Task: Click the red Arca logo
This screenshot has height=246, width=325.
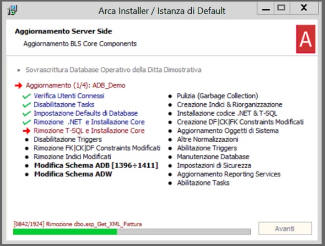Action: pyautogui.click(x=306, y=39)
